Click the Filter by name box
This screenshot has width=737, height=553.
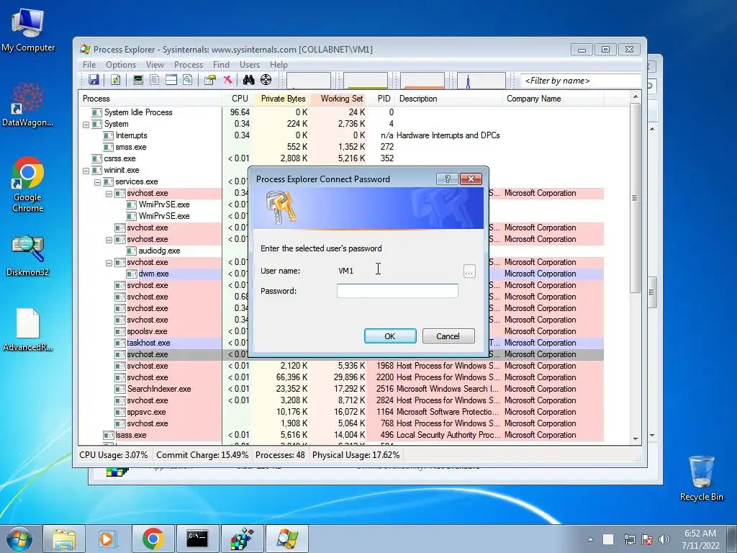pos(581,81)
